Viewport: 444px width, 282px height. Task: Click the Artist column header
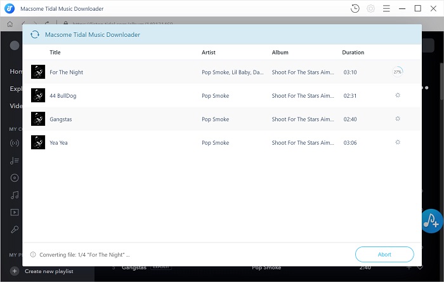[209, 53]
